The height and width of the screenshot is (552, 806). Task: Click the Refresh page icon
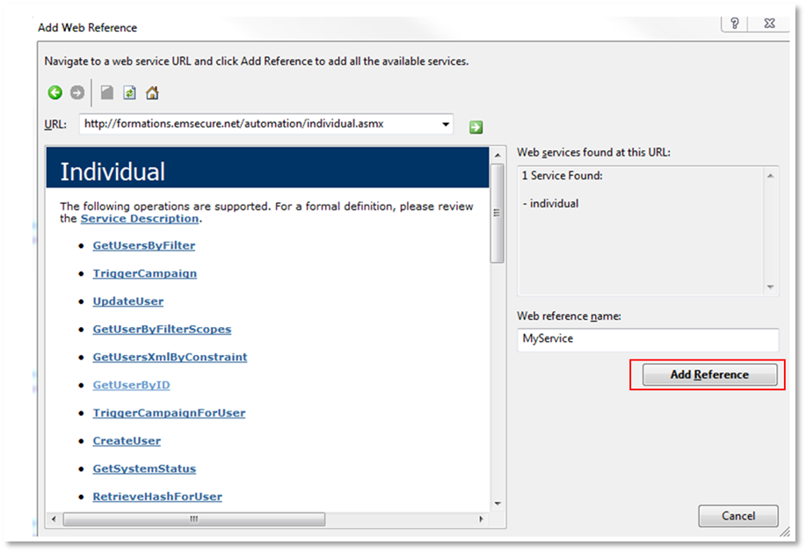click(x=129, y=92)
